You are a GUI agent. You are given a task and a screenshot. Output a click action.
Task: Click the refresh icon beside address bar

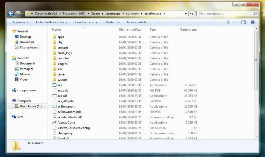tap(192, 14)
